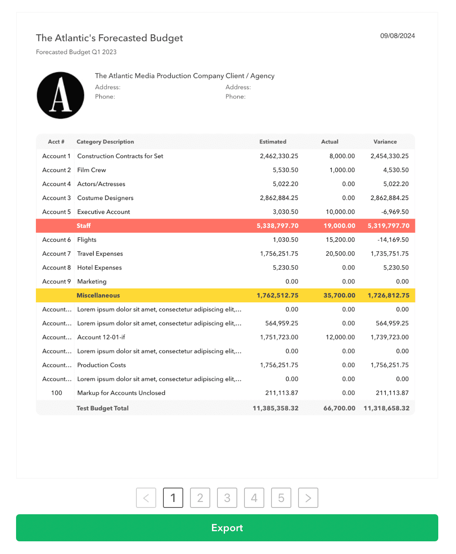The height and width of the screenshot is (554, 456).
Task: Select the Flights row description
Action: pos(87,240)
